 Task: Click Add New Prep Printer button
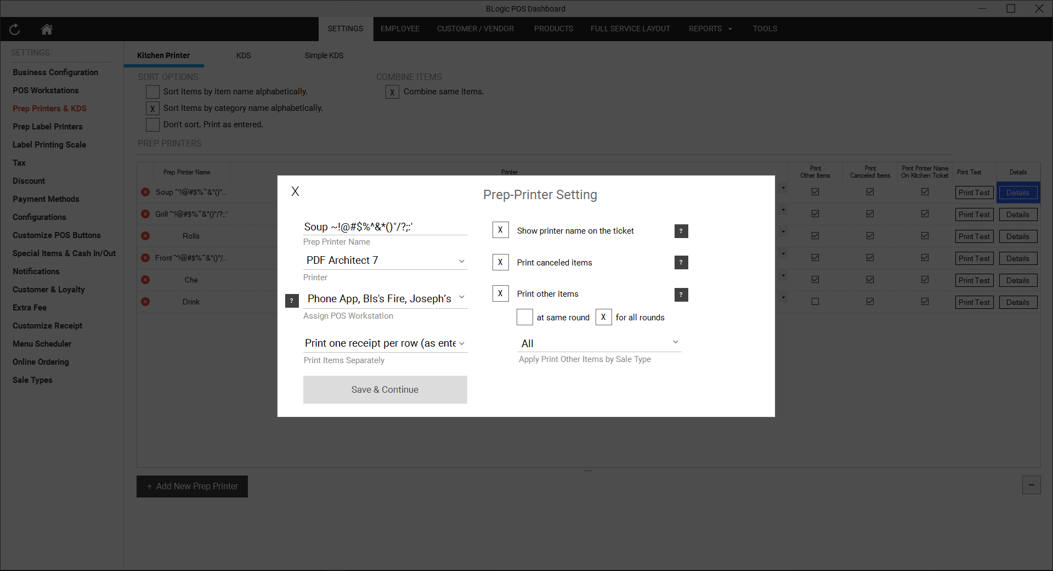[192, 487]
